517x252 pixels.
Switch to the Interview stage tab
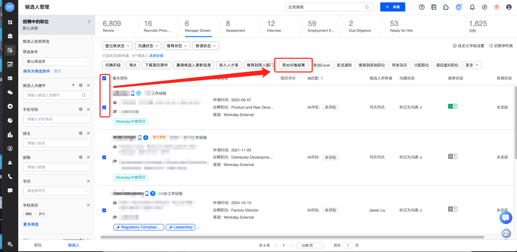[x=274, y=26]
